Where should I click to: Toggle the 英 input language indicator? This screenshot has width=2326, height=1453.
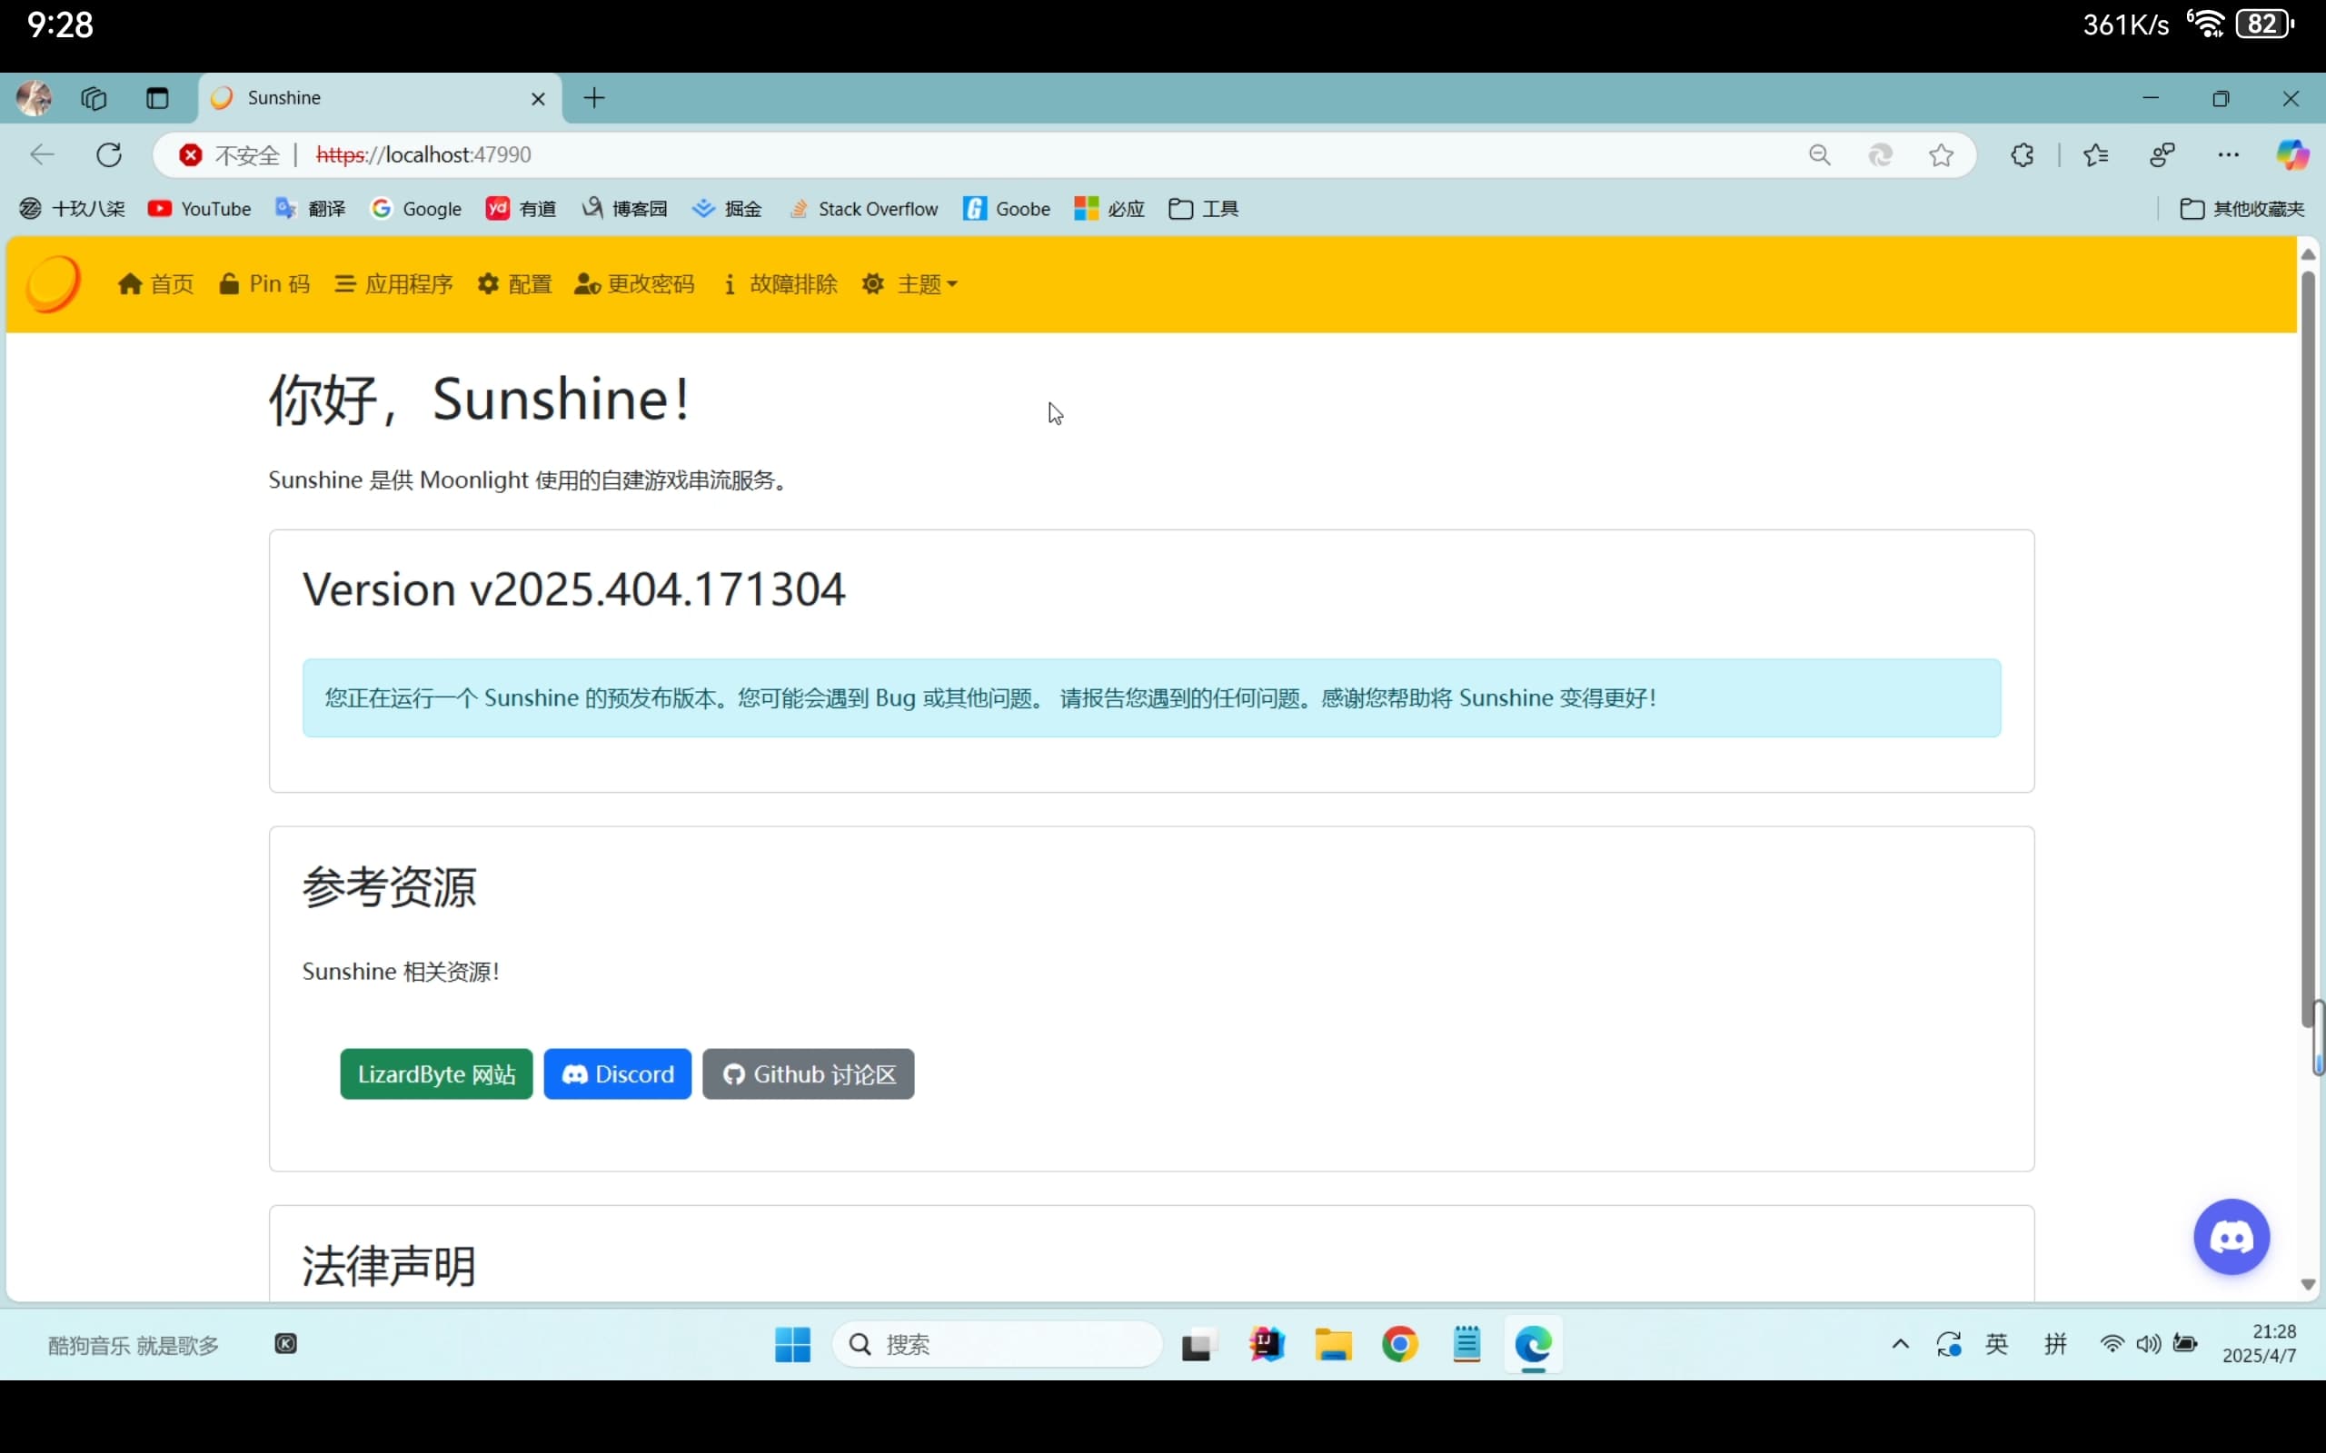[x=1996, y=1343]
